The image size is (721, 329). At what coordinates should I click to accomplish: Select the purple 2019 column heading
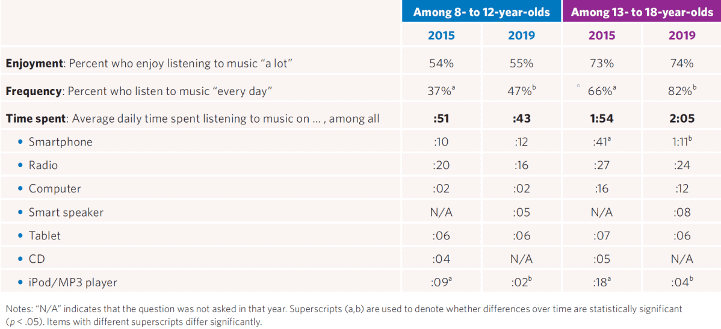[x=682, y=35]
